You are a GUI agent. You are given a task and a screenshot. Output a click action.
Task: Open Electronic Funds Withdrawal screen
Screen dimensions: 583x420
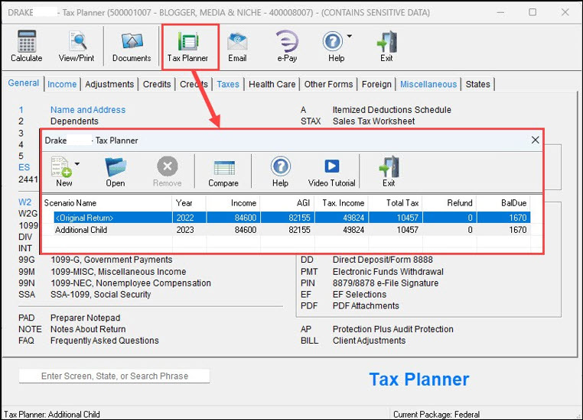(388, 272)
